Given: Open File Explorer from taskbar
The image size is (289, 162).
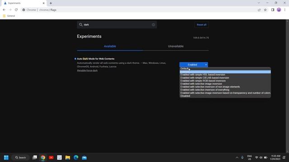Looking at the screenshot, I should pyautogui.click(x=68, y=157).
